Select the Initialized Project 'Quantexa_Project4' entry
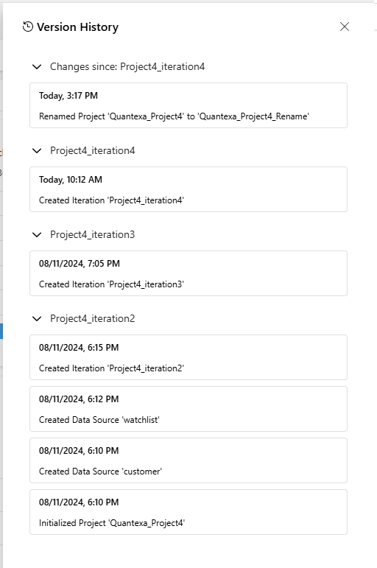This screenshot has height=568, width=377. click(x=188, y=512)
